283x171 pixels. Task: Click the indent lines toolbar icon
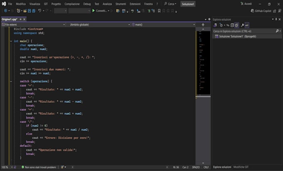click(149, 11)
